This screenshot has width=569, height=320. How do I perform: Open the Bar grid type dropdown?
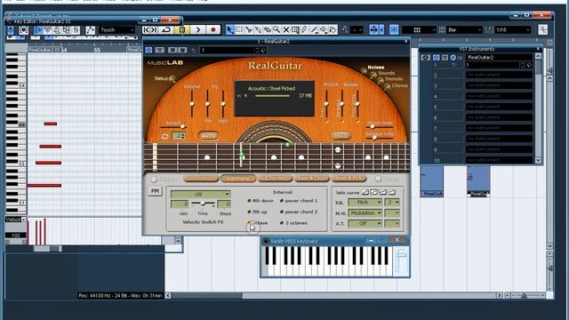[x=464, y=29]
